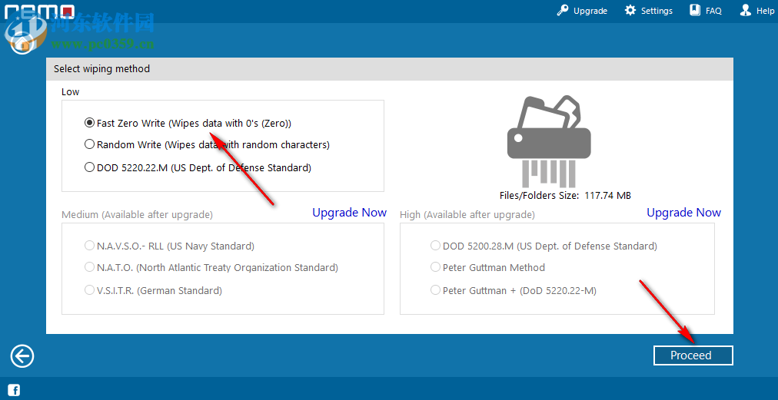Open the Help person icon

click(x=746, y=11)
